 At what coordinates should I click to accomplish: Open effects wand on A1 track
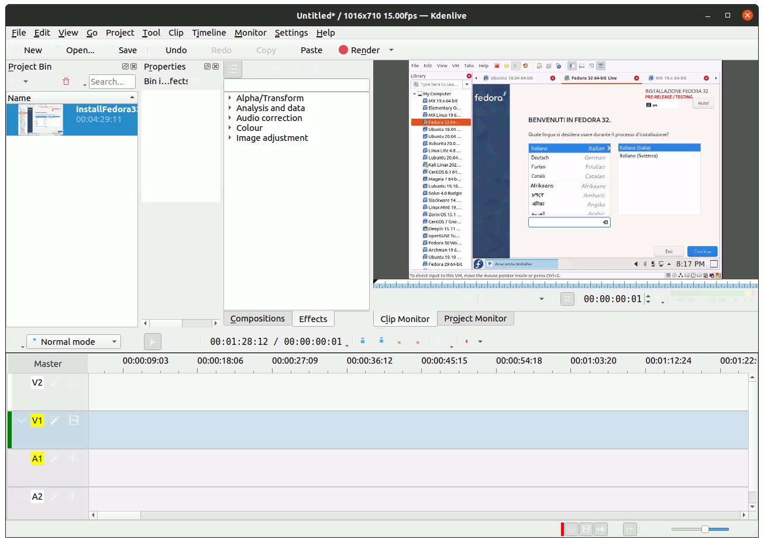[55, 458]
